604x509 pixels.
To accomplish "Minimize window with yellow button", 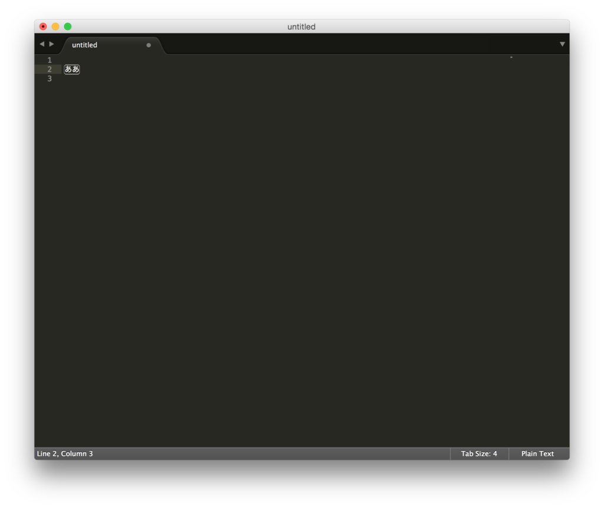I will pos(55,27).
